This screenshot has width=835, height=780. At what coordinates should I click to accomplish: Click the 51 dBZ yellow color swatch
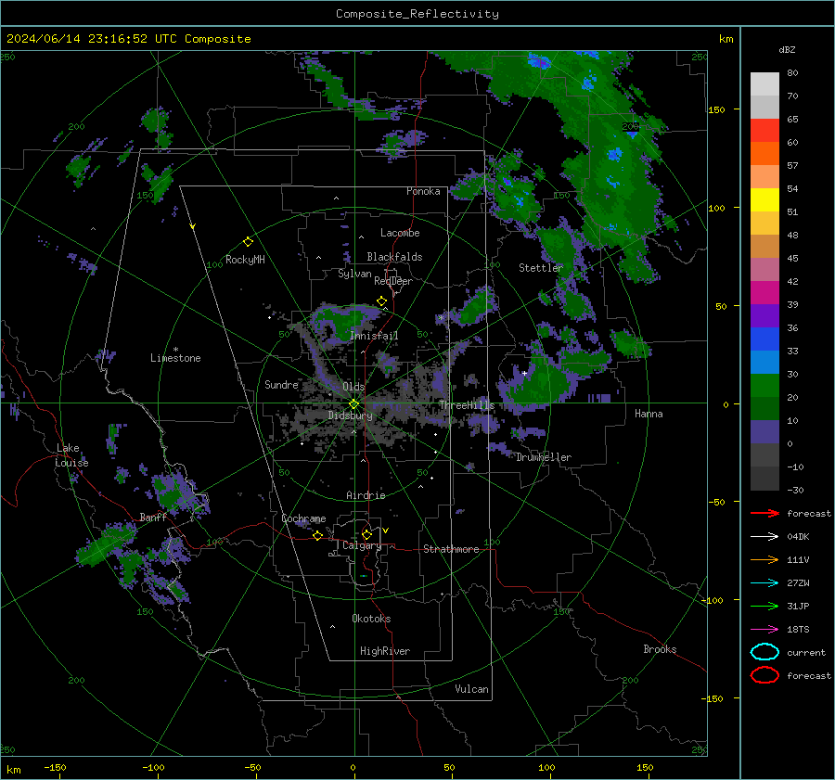[x=764, y=200]
